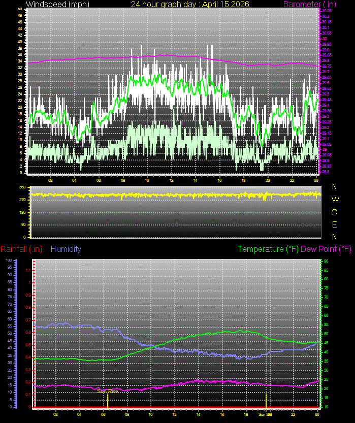Click the '270' wind direction axis value
Image resolution: width=355 pixels, height=423 pixels.
coord(23,200)
